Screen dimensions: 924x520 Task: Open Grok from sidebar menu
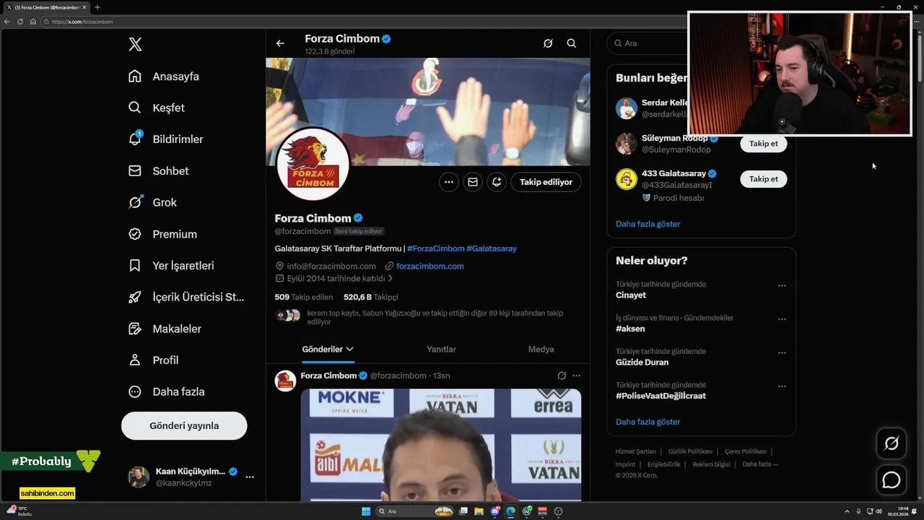(x=153, y=202)
